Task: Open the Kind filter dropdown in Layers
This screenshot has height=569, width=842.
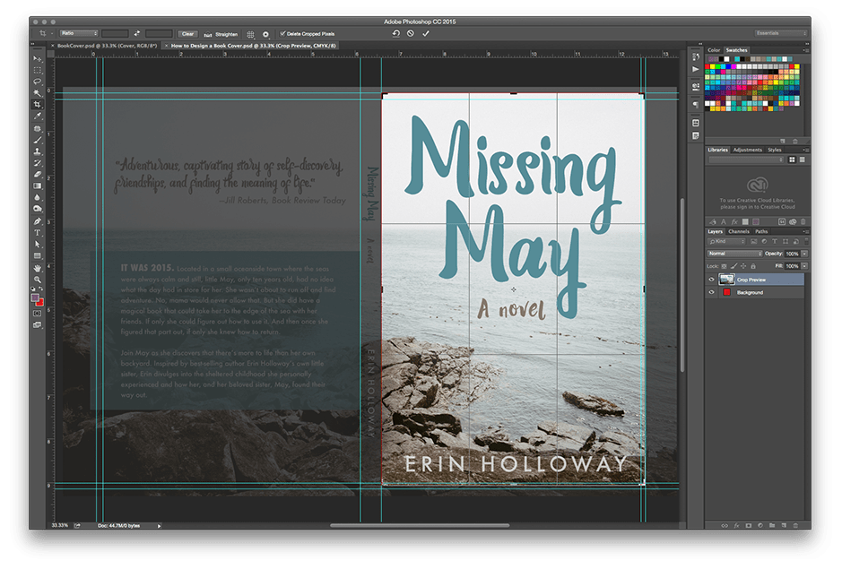Action: click(726, 241)
